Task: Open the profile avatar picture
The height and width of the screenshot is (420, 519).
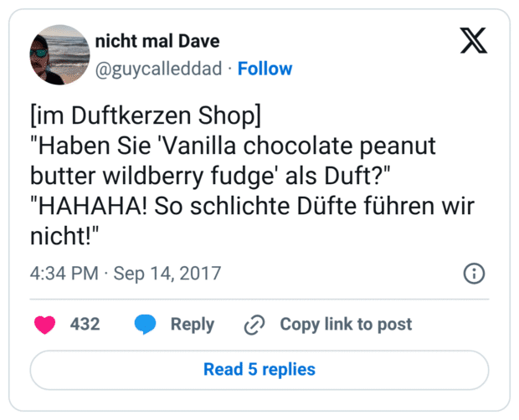Action: 59,54
